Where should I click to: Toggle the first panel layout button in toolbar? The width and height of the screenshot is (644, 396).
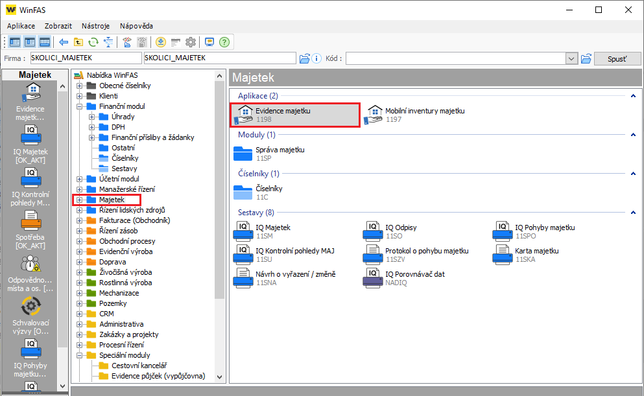(x=15, y=42)
